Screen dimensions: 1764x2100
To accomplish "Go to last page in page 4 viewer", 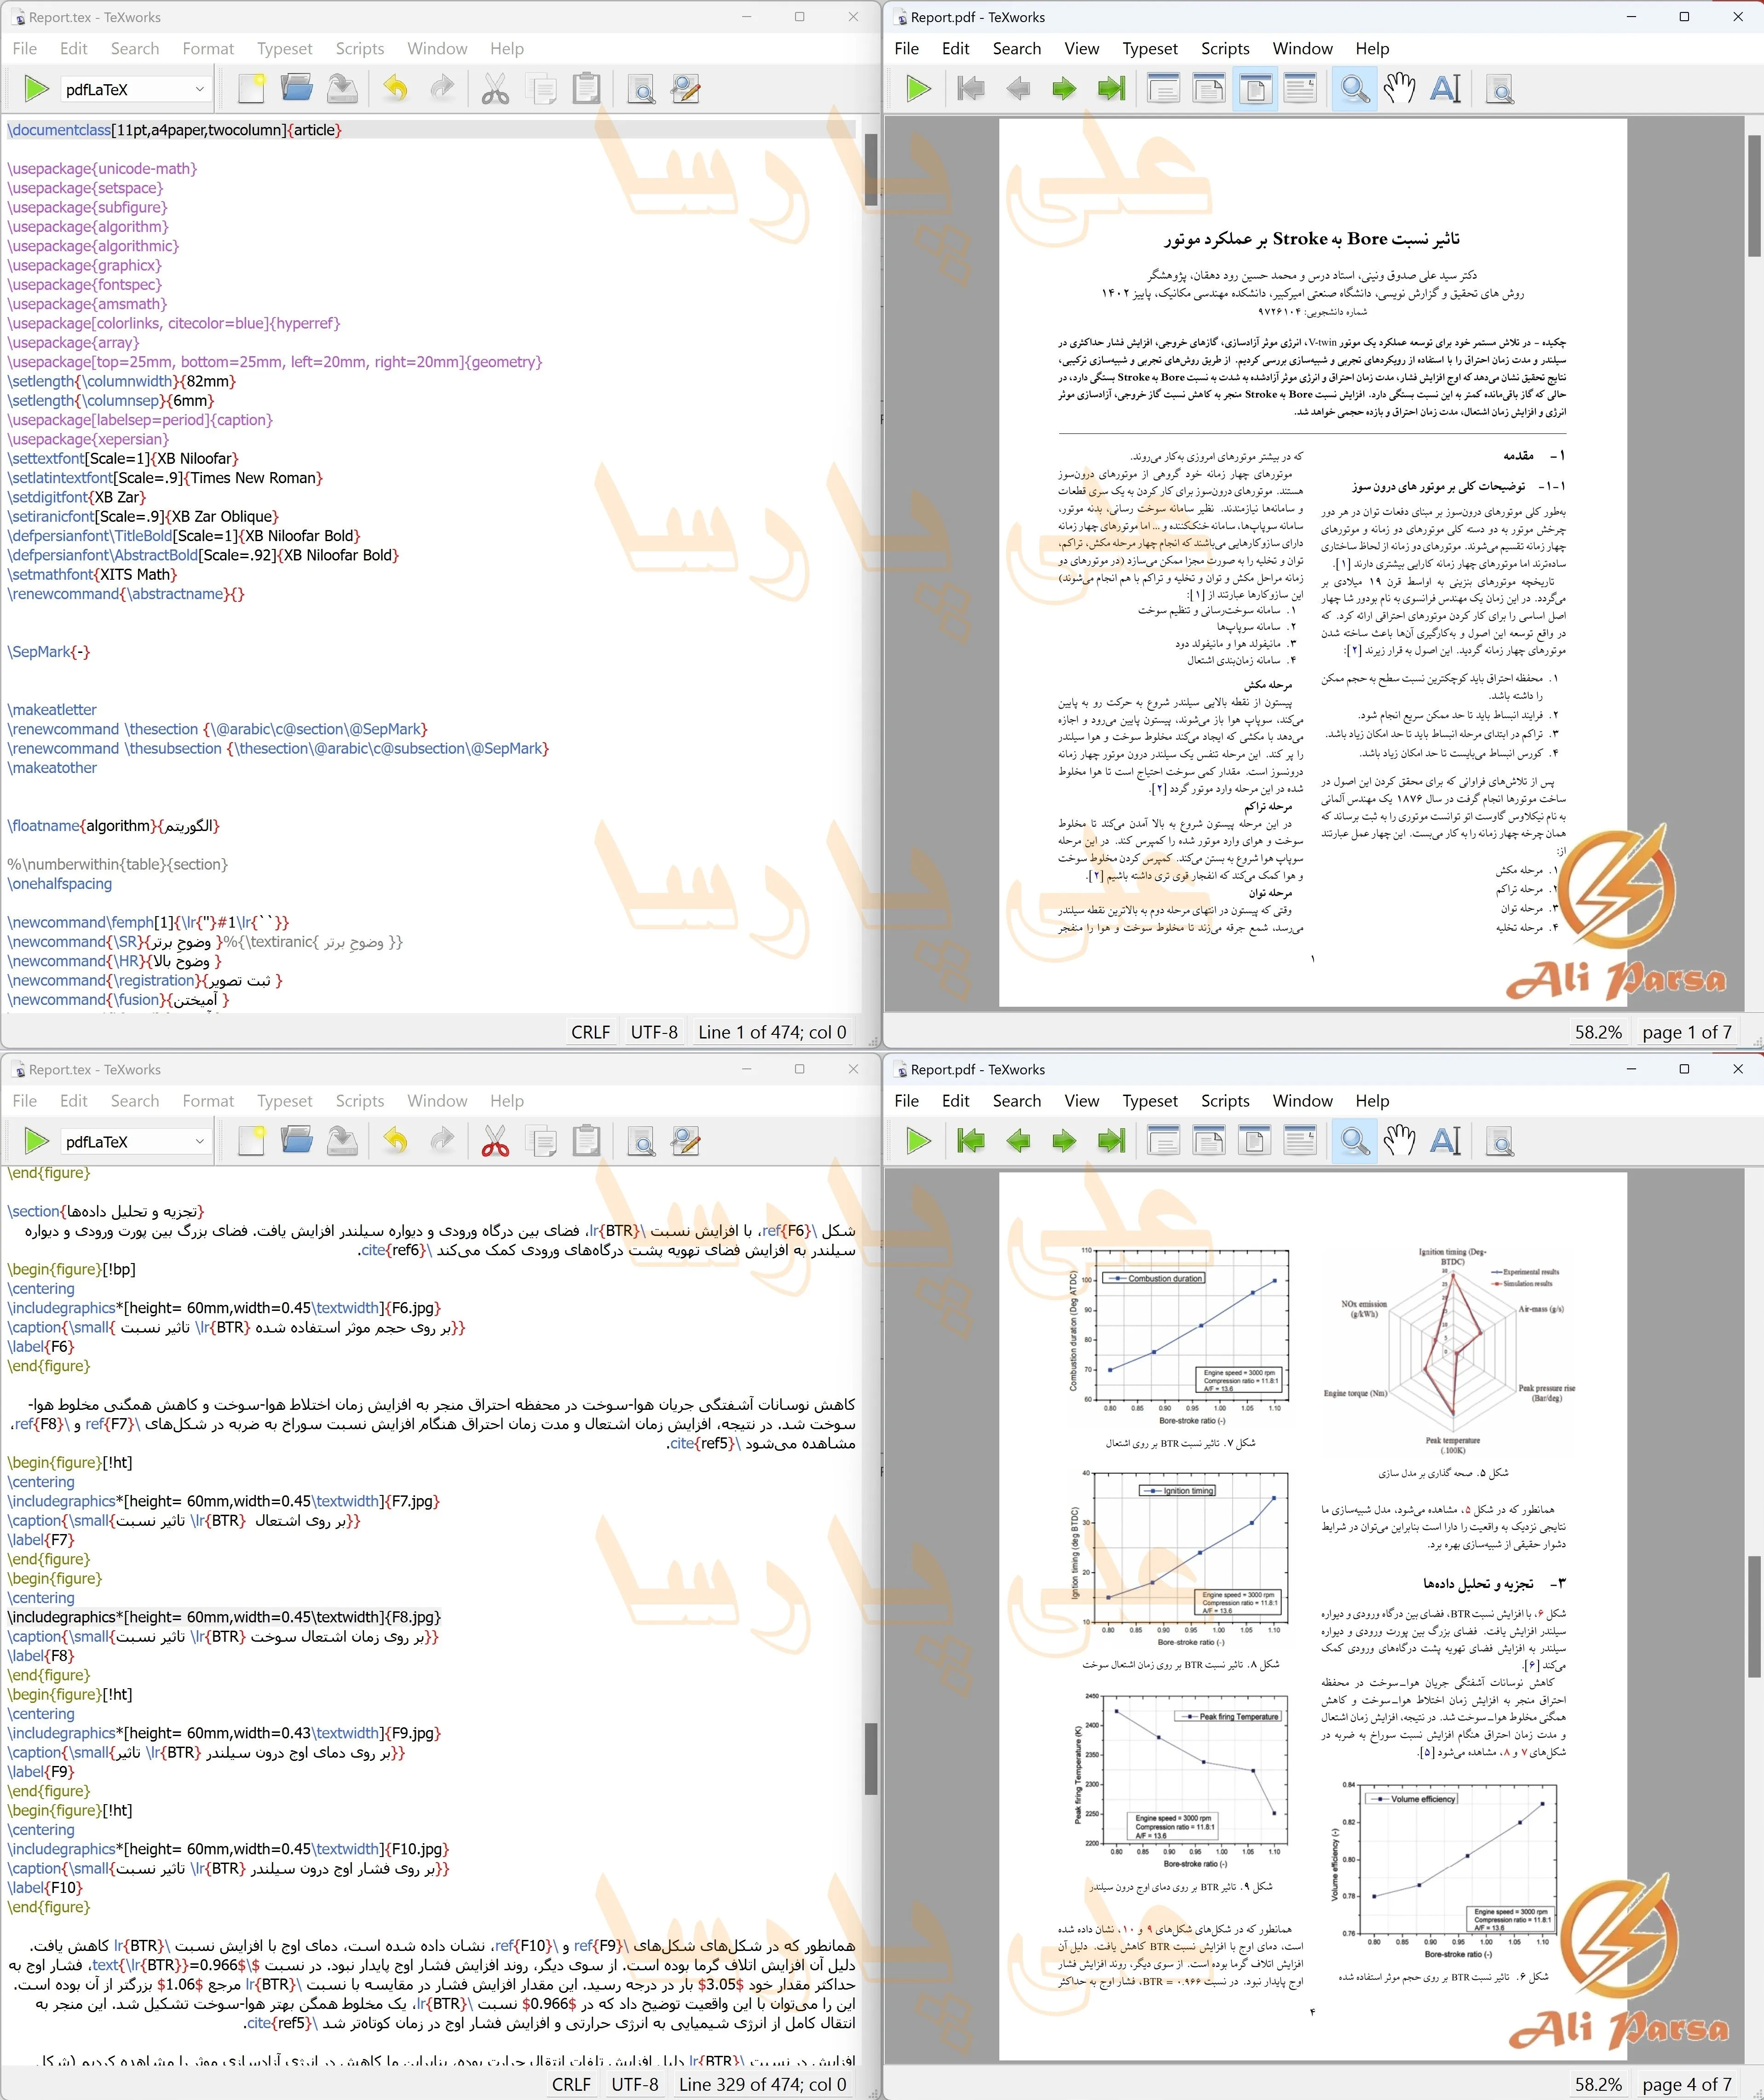I will click(1111, 1141).
